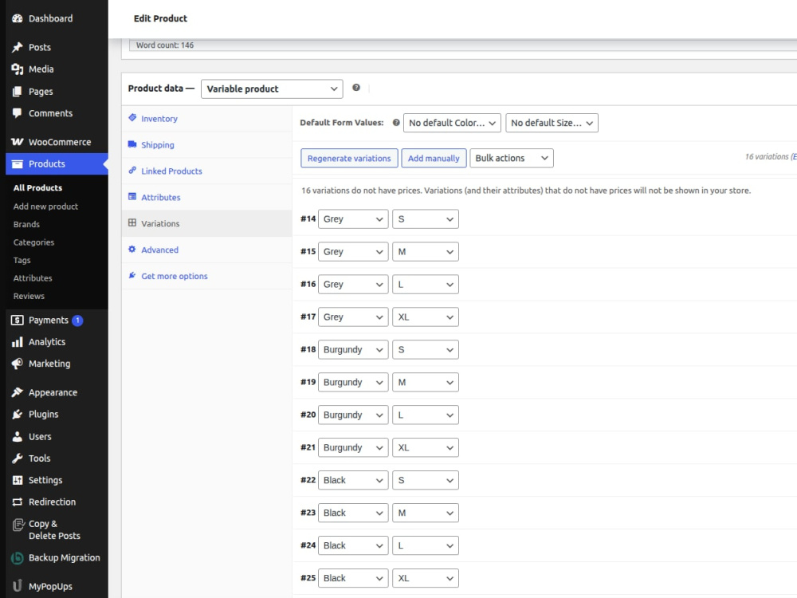Open the No default Size dropdown
The height and width of the screenshot is (598, 797).
pos(552,123)
